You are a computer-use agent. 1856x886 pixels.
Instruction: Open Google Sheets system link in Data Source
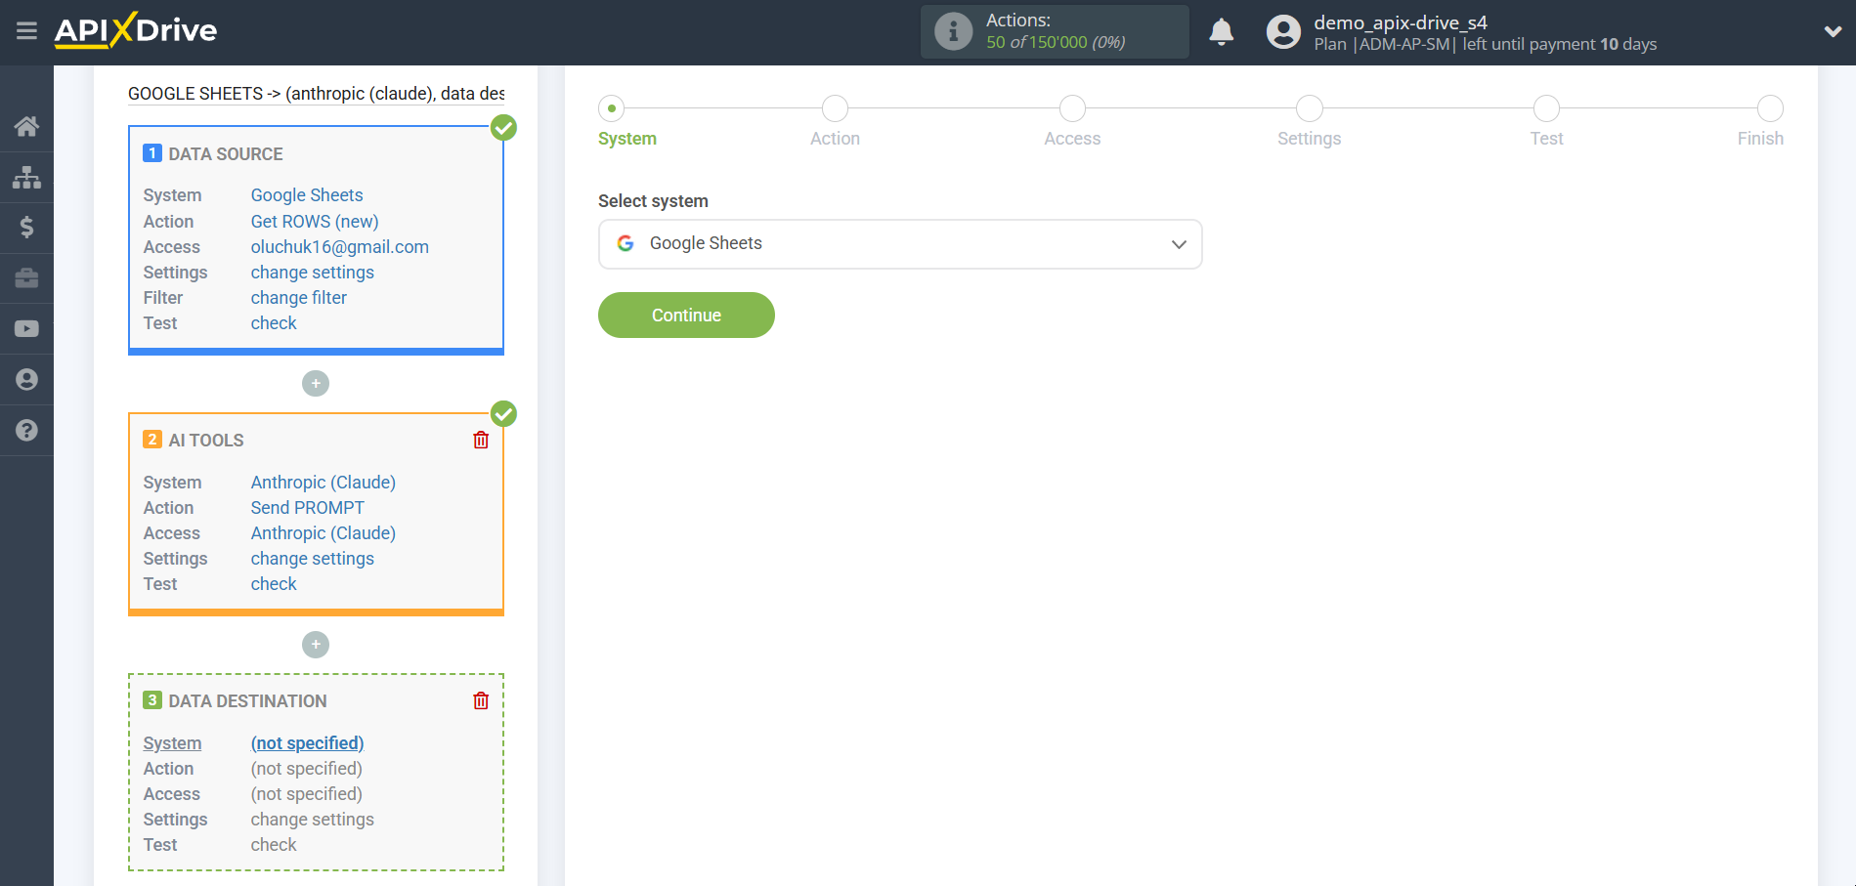click(x=307, y=195)
